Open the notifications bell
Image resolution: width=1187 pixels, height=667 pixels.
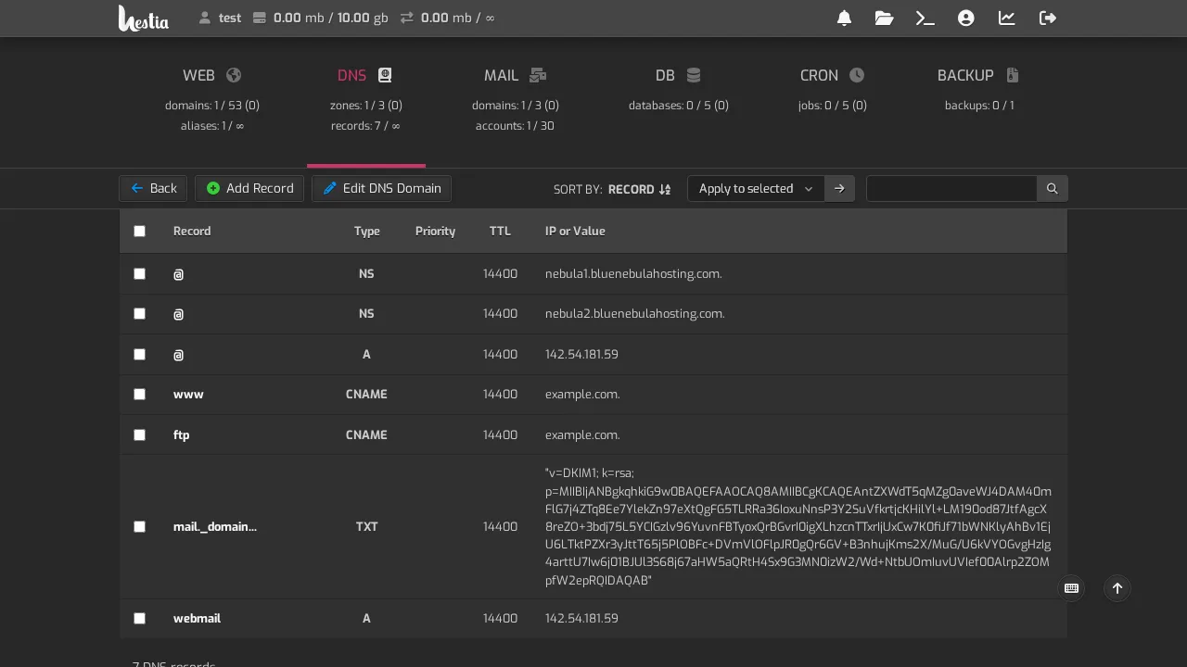[844, 18]
